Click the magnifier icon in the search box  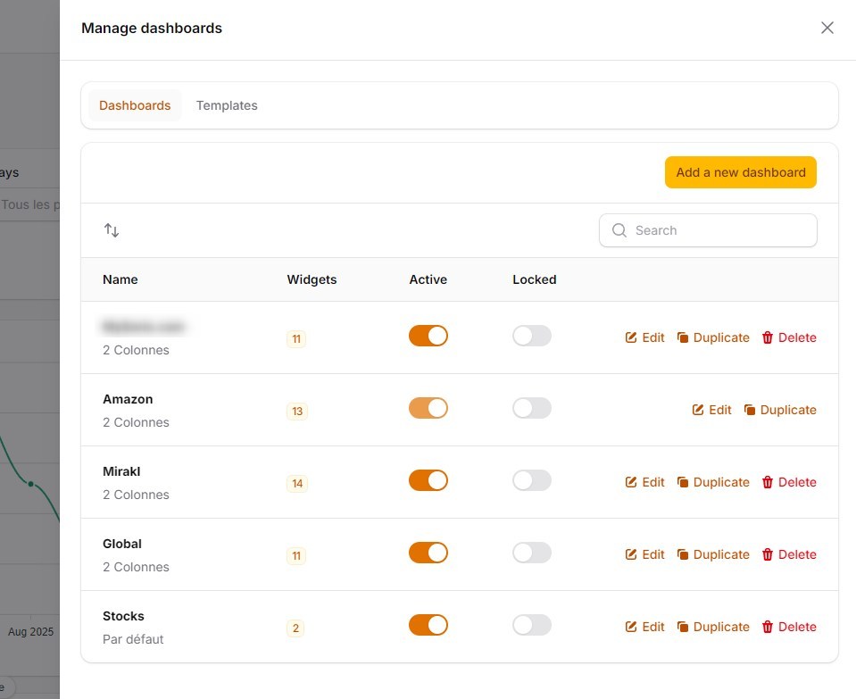tap(619, 230)
